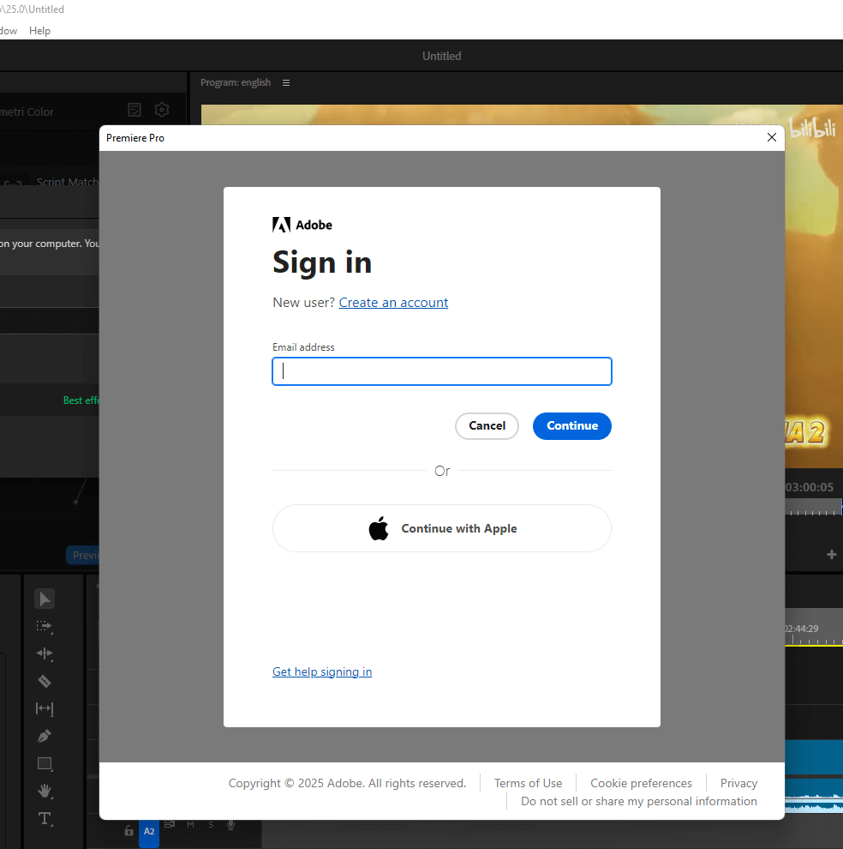Select the Razor tool

click(x=45, y=681)
